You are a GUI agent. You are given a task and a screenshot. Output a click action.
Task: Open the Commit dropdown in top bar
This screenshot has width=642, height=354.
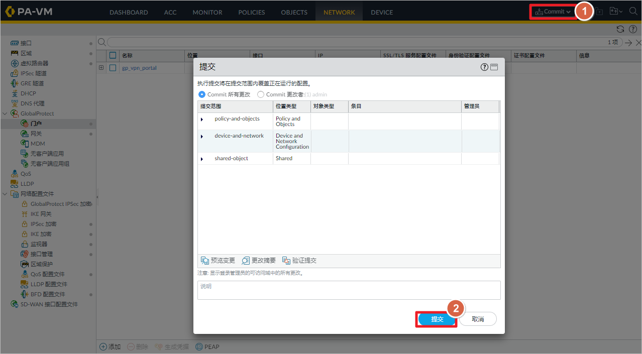[x=553, y=12]
